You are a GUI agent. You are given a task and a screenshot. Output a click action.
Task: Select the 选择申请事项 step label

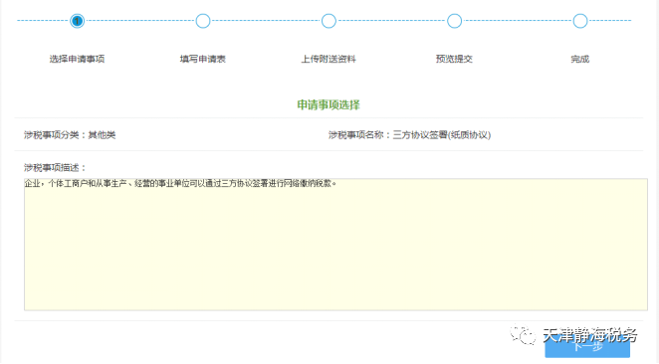[77, 59]
